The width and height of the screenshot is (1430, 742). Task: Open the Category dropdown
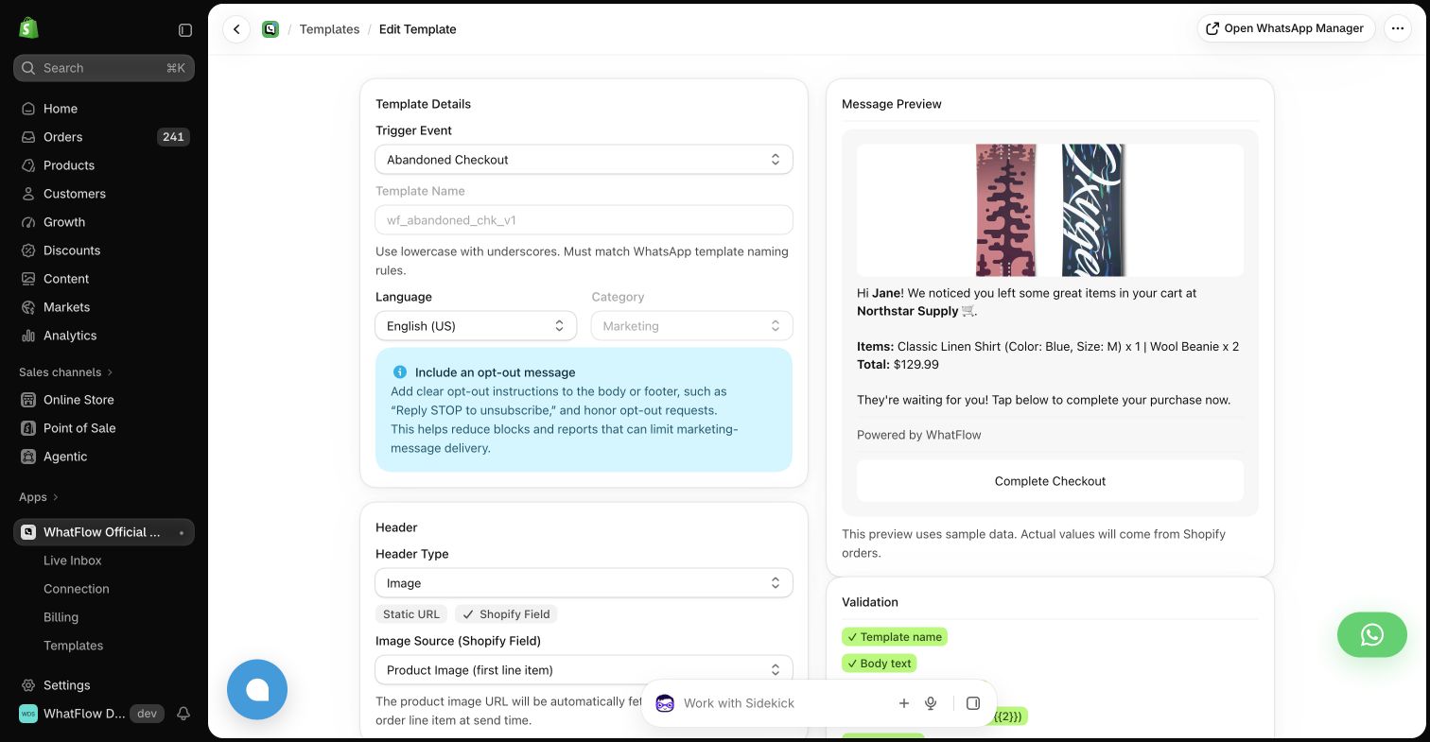691,326
